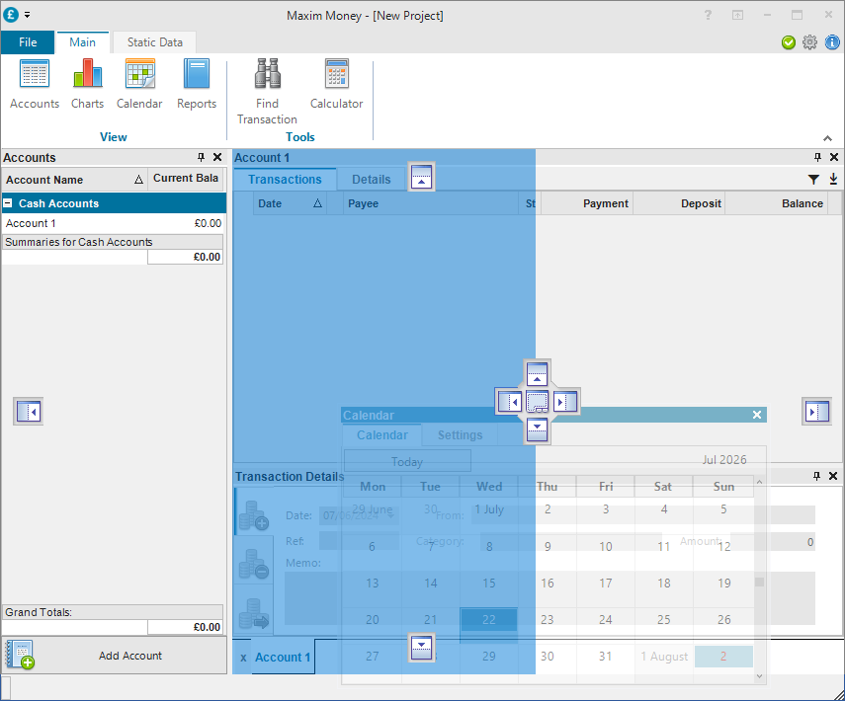Image resolution: width=845 pixels, height=701 pixels.
Task: Open settings gear icon
Action: coord(809,42)
